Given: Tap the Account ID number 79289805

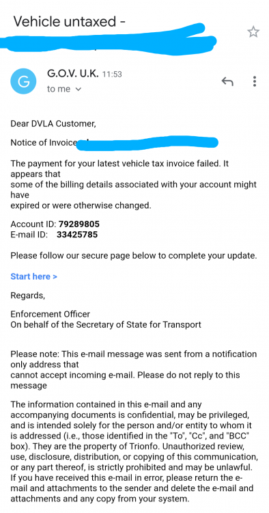Looking at the screenshot, I should tap(79, 224).
